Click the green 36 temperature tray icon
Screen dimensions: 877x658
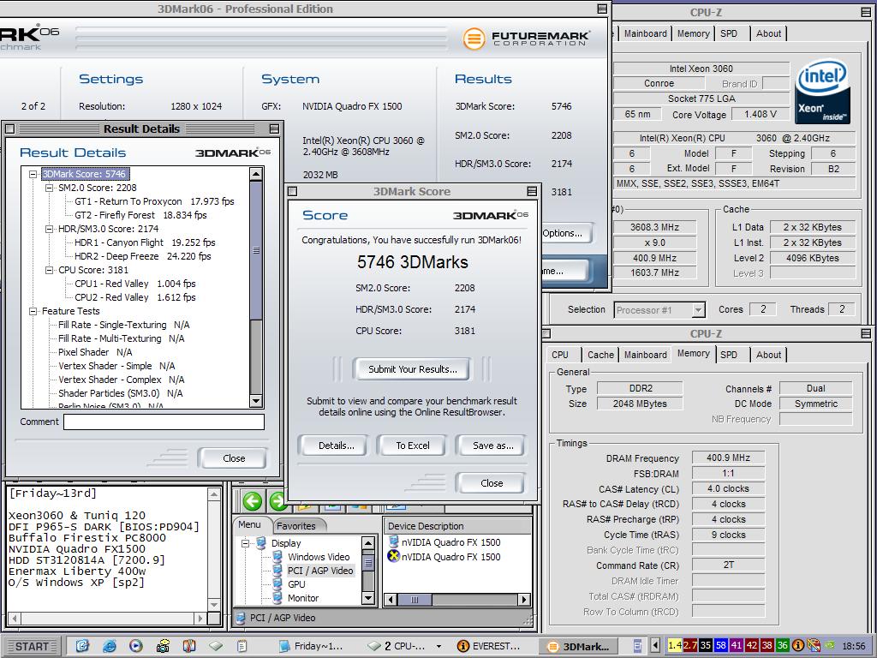782,646
